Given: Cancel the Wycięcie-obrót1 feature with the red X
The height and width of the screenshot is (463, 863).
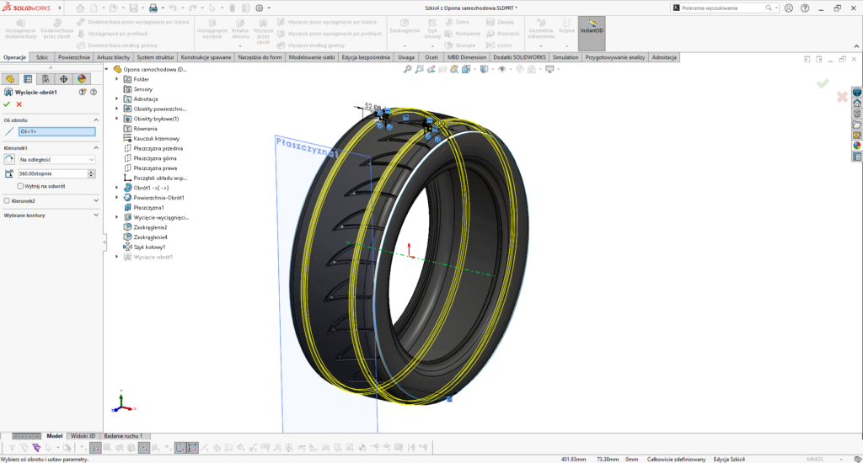Looking at the screenshot, I should tap(19, 104).
